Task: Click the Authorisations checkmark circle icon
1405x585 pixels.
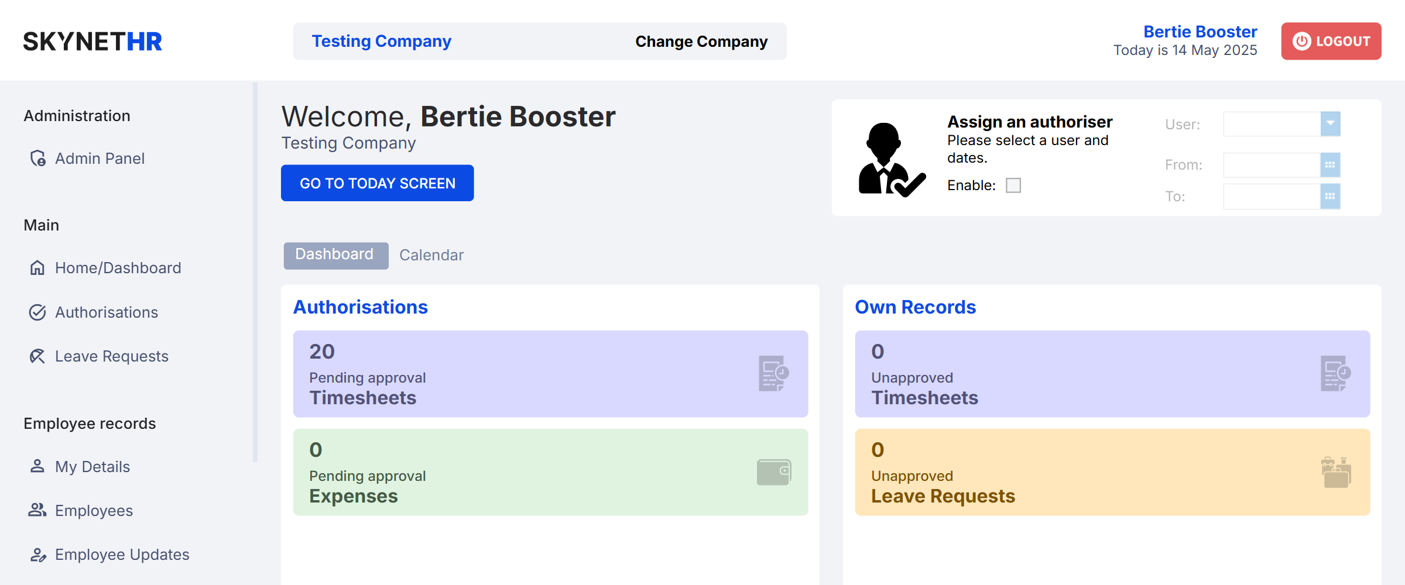Action: pyautogui.click(x=37, y=312)
